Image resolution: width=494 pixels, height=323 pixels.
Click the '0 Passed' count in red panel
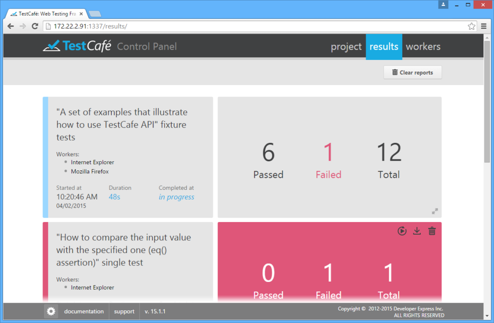(268, 281)
